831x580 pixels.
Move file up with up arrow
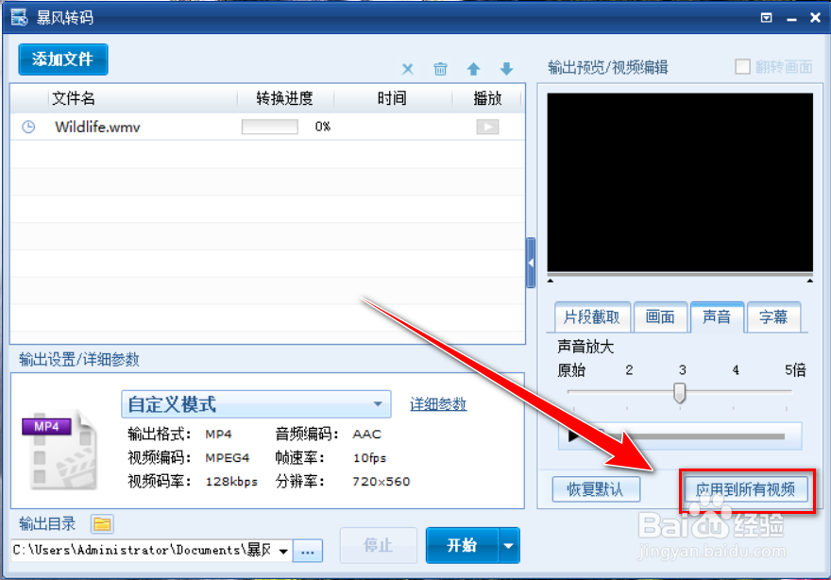[473, 69]
